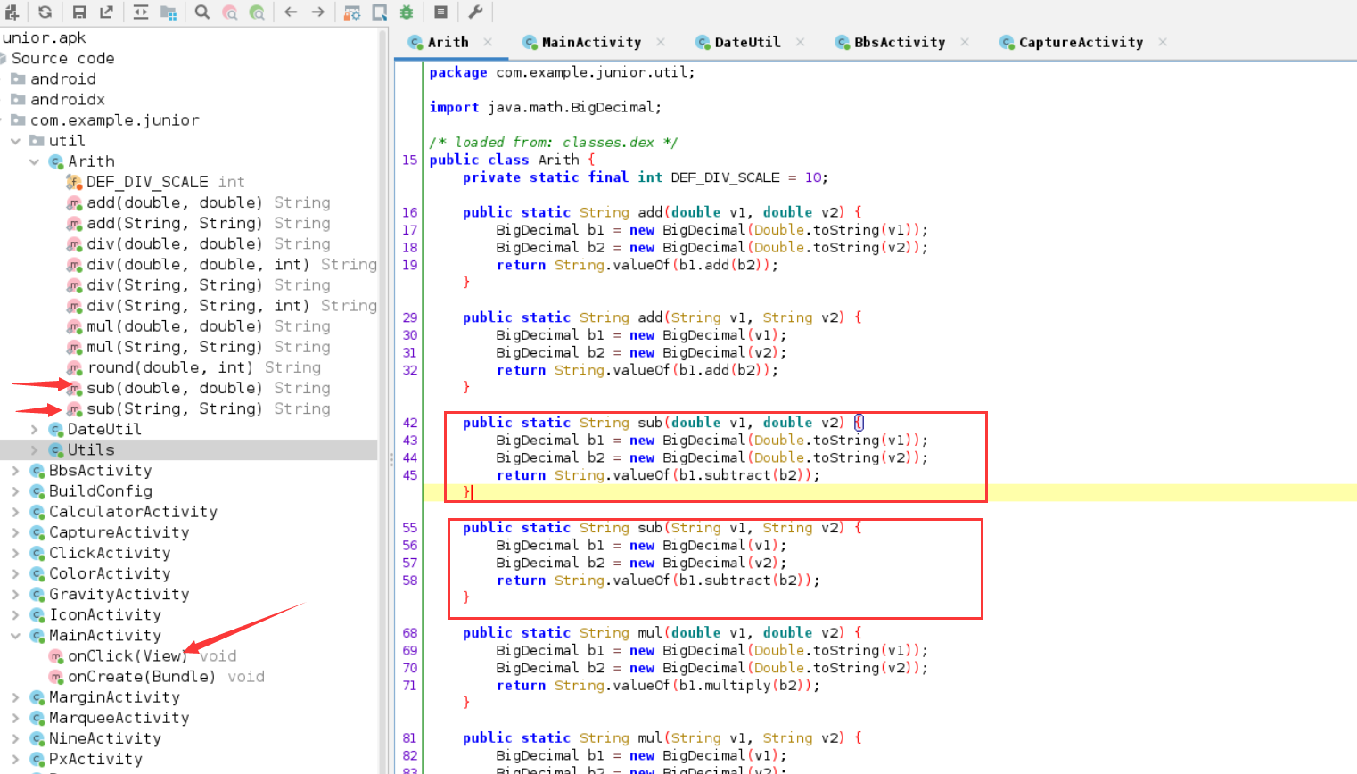Open preferences with the wrench icon
This screenshot has width=1357, height=774.
point(475,12)
